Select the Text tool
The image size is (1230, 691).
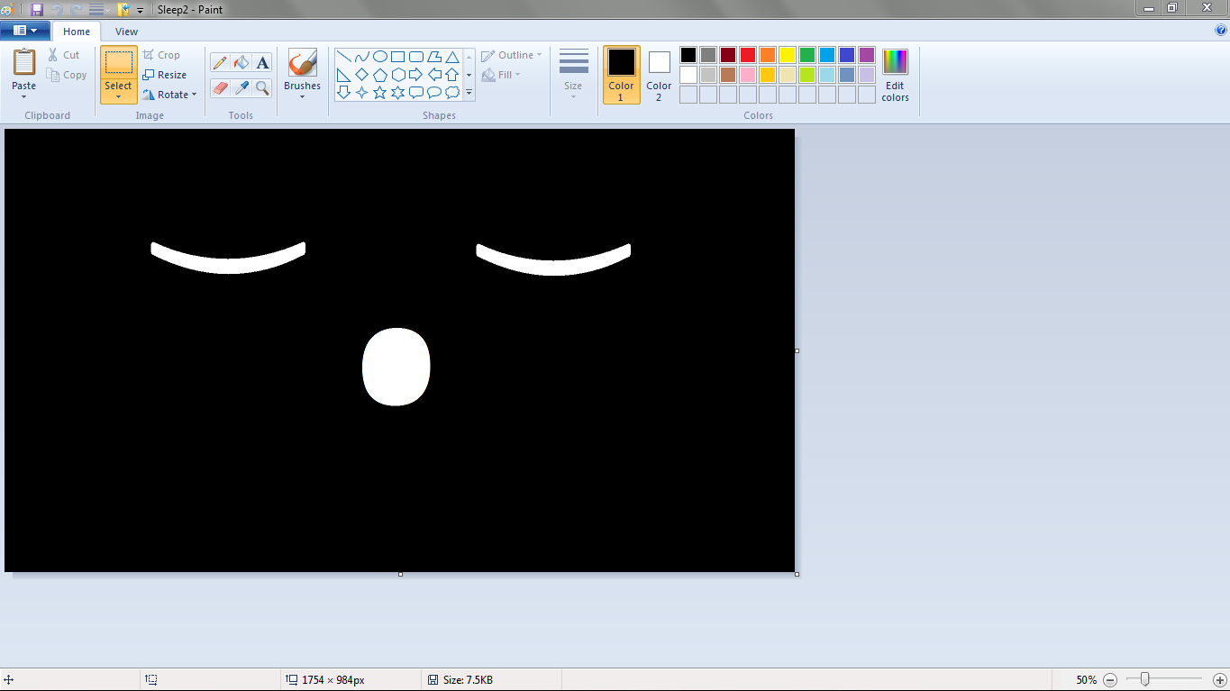(262, 62)
